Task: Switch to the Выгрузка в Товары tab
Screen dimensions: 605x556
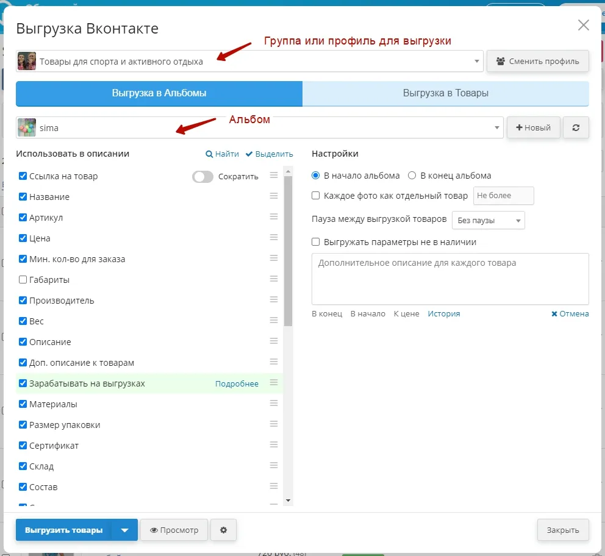Action: [446, 93]
